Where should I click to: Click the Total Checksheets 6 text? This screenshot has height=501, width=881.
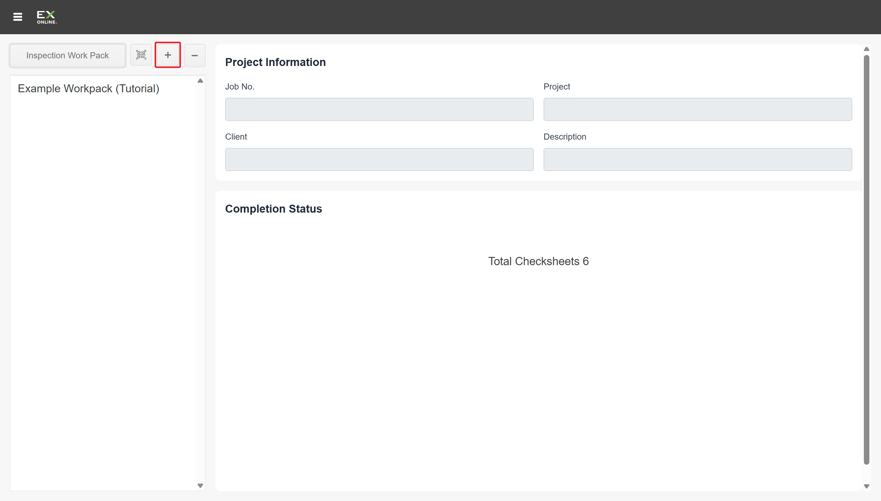[538, 261]
